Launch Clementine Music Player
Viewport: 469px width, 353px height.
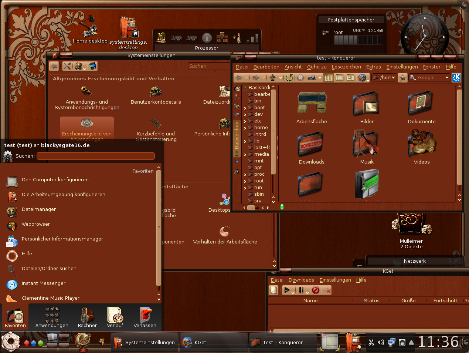pyautogui.click(x=81, y=298)
